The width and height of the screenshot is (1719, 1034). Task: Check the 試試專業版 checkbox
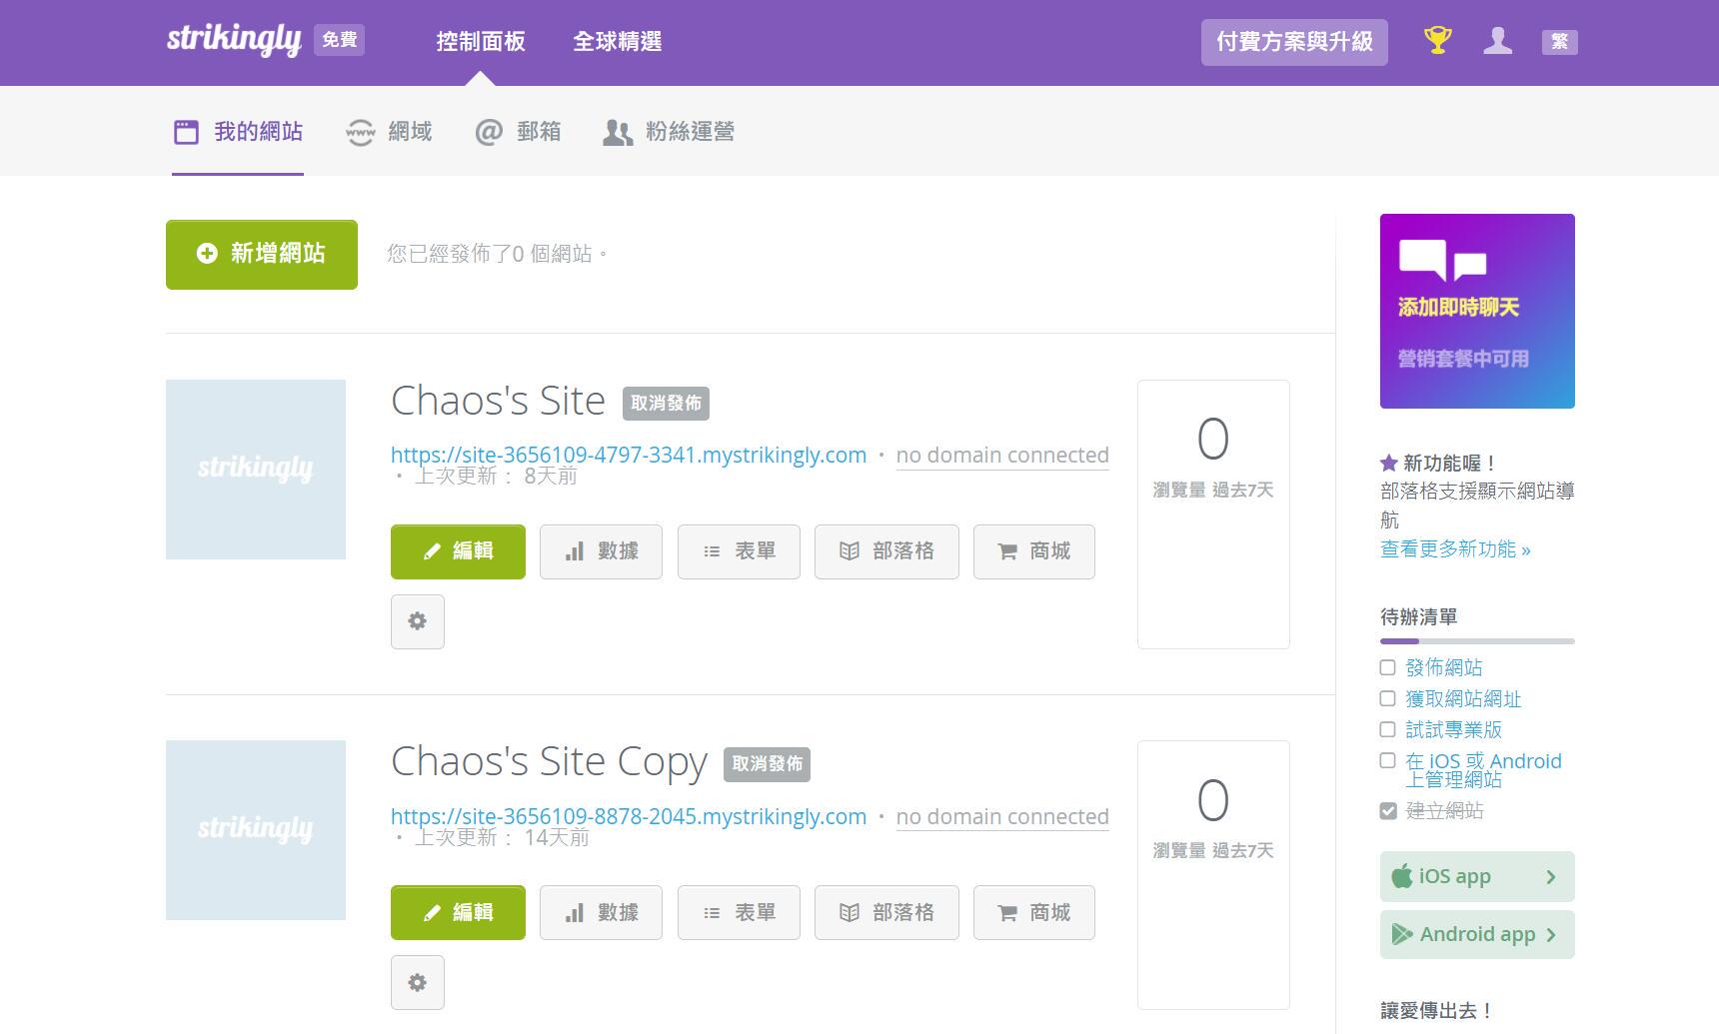click(1386, 729)
